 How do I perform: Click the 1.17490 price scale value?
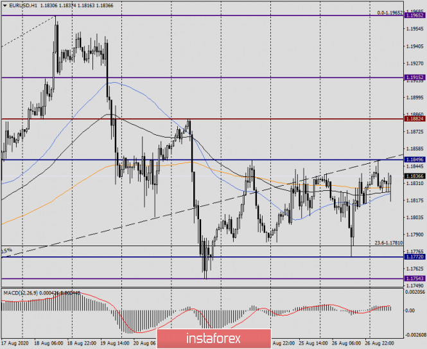tap(415, 286)
